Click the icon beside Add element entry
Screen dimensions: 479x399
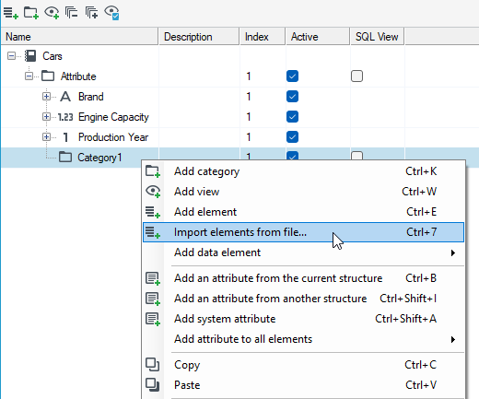pyautogui.click(x=153, y=212)
